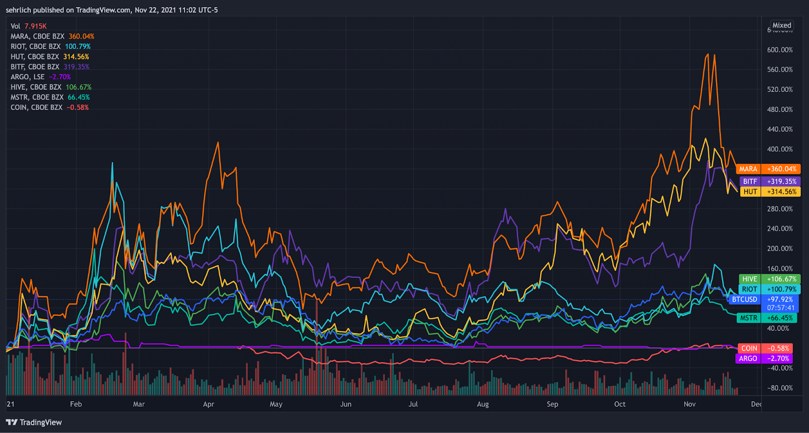The width and height of the screenshot is (809, 433).
Task: Click the 520.00% price scale label
Action: point(780,89)
